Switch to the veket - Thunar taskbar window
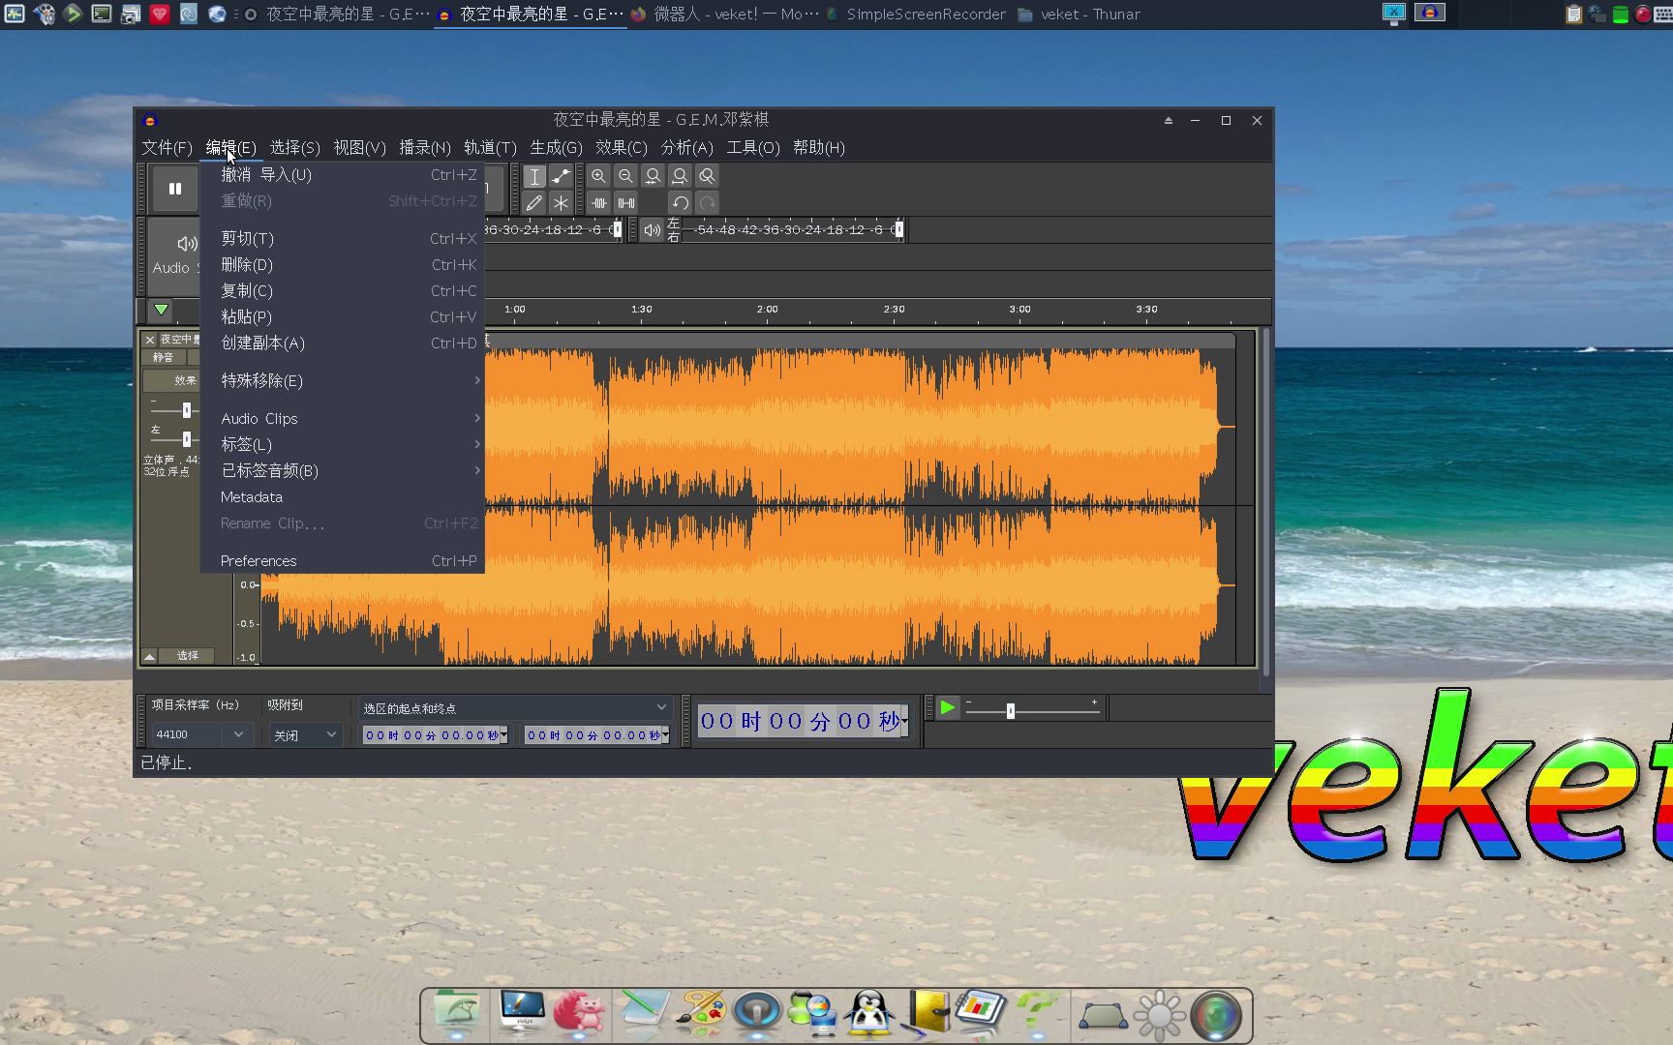This screenshot has height=1045, width=1673. (1079, 15)
